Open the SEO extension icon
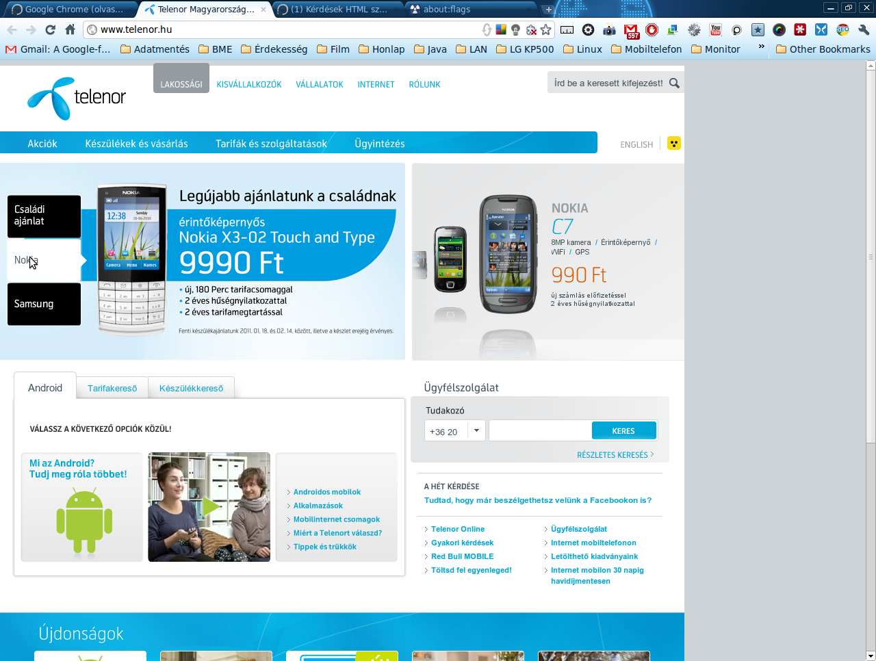 [x=842, y=29]
